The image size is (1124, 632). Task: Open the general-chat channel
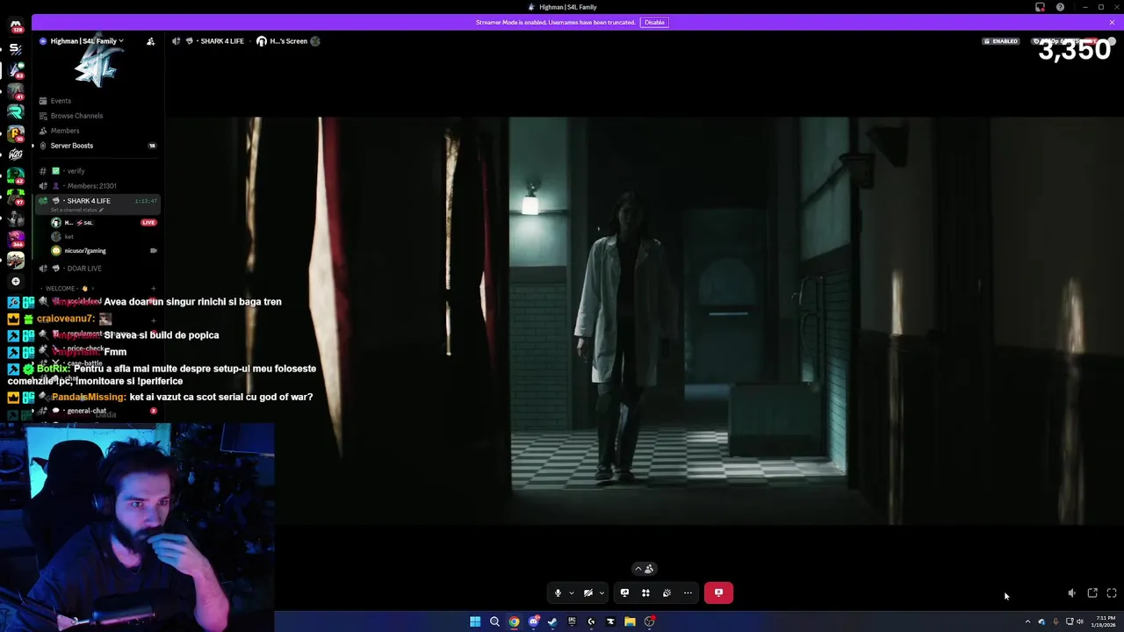(97, 411)
